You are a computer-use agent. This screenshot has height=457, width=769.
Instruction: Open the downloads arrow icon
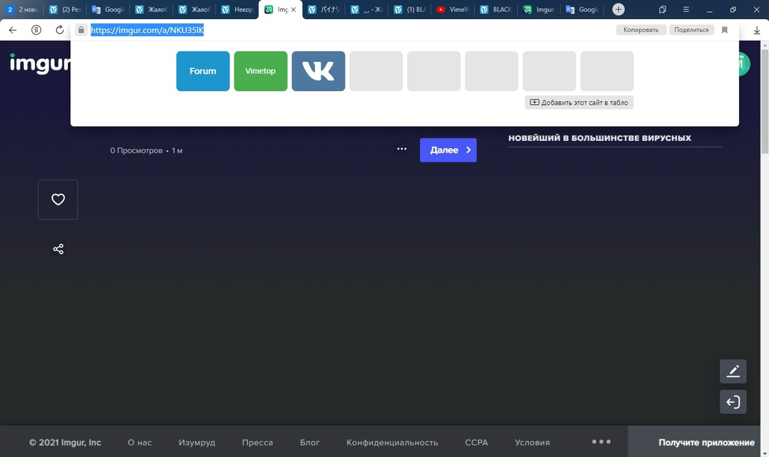(x=757, y=30)
